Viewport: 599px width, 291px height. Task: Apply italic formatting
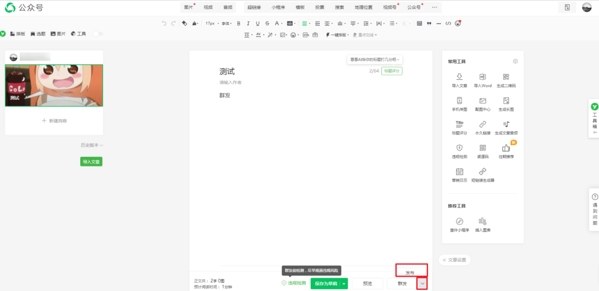tap(248, 24)
